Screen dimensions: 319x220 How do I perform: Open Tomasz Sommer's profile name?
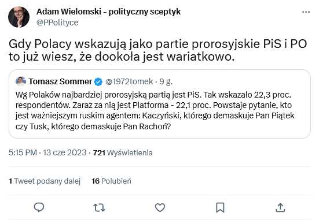point(60,81)
